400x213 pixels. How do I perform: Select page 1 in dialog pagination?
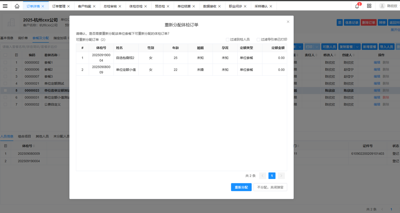click(x=272, y=176)
